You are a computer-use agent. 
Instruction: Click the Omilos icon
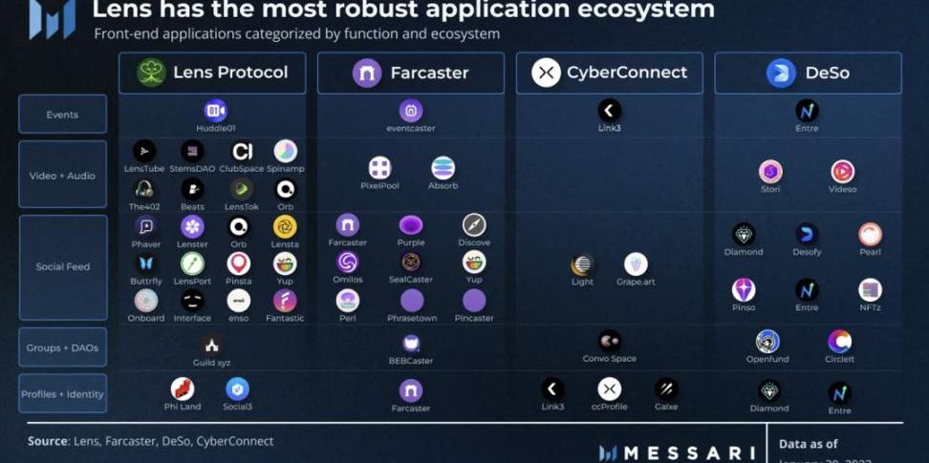pos(348,263)
